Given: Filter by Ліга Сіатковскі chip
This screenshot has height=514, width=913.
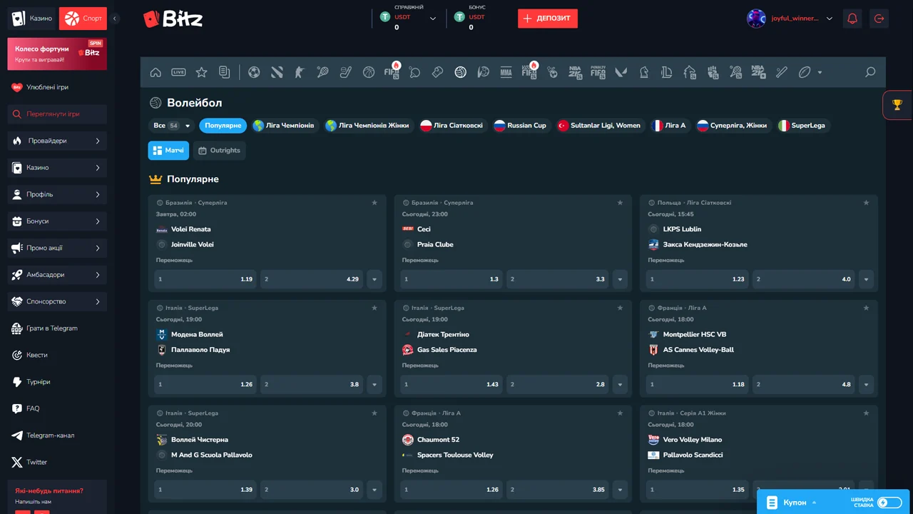Looking at the screenshot, I should coord(452,126).
